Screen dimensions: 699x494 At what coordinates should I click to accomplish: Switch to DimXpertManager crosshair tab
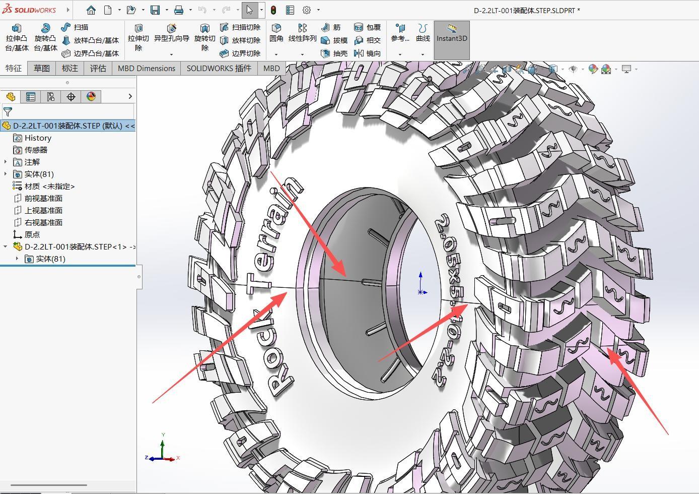click(x=71, y=97)
